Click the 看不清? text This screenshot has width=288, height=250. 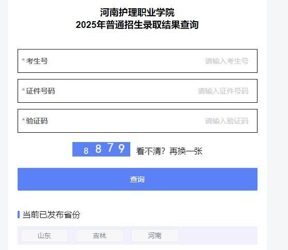150,151
